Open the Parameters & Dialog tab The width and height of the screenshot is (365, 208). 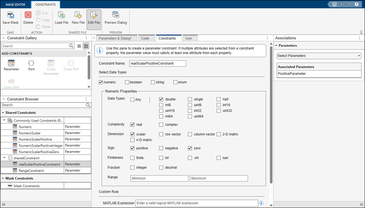[x=115, y=38]
